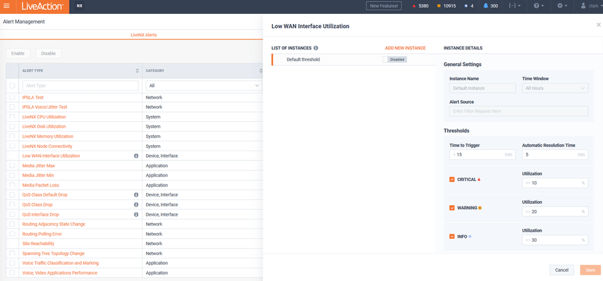603x281 pixels.
Task: Open the Media Packet Loss alert
Action: pyautogui.click(x=41, y=185)
